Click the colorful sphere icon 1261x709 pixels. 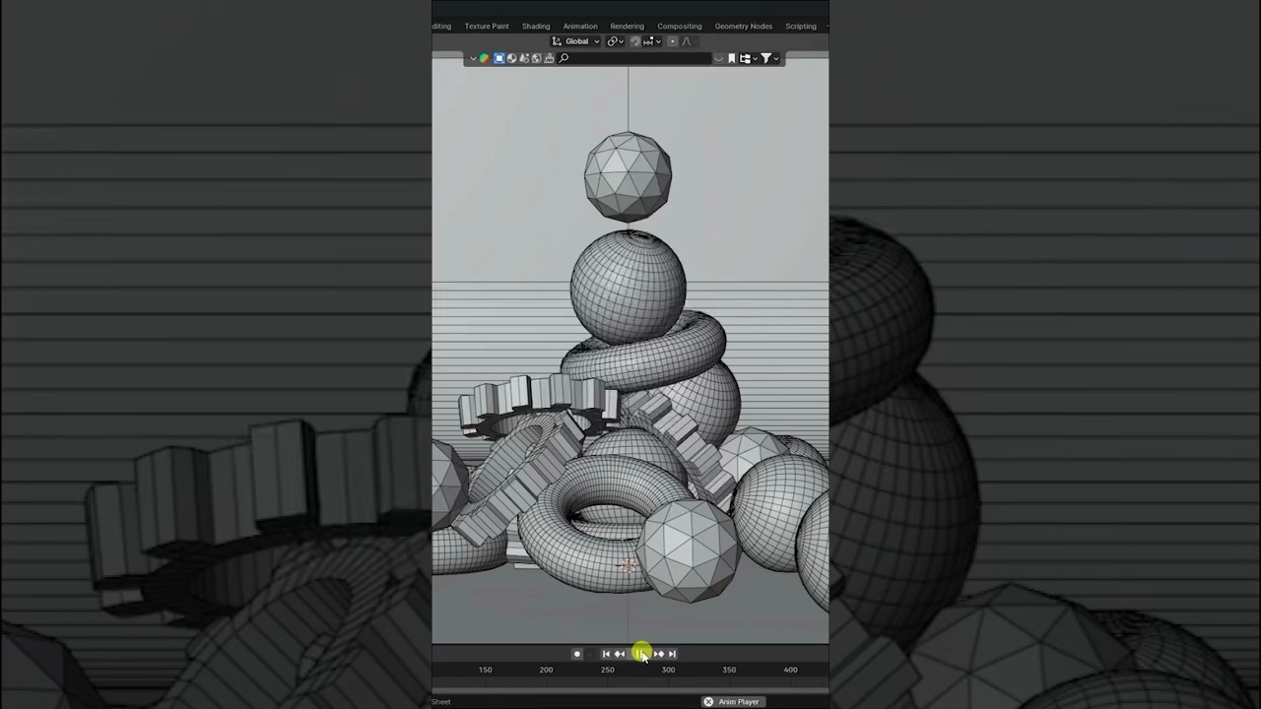point(484,58)
